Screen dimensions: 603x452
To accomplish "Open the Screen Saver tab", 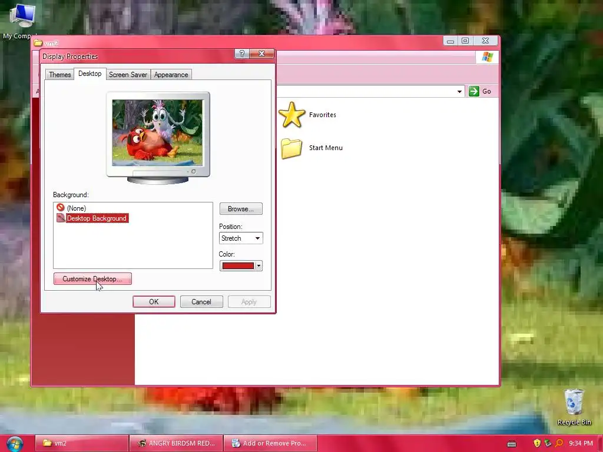I will coord(128,75).
